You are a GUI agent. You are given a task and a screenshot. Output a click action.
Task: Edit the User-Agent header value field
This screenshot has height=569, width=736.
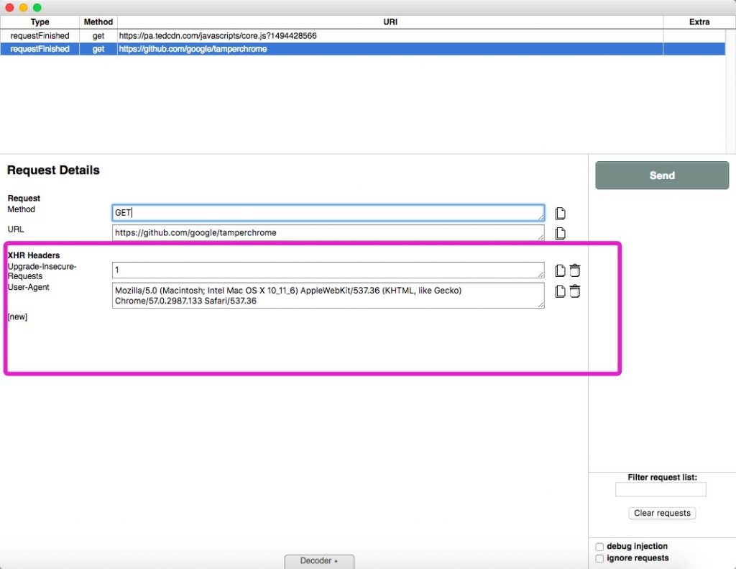[328, 296]
